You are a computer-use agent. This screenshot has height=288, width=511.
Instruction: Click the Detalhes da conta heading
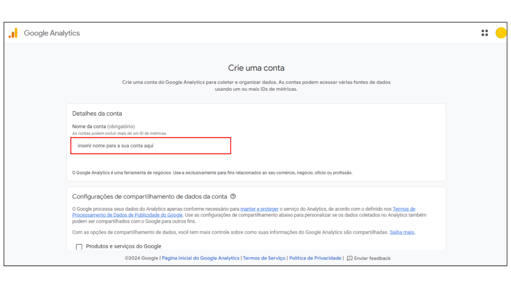tap(97, 114)
